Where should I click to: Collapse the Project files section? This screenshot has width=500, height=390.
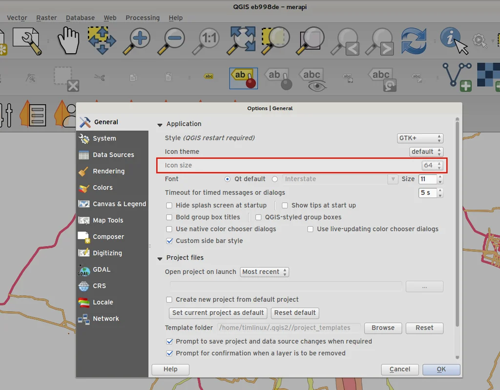pos(160,258)
